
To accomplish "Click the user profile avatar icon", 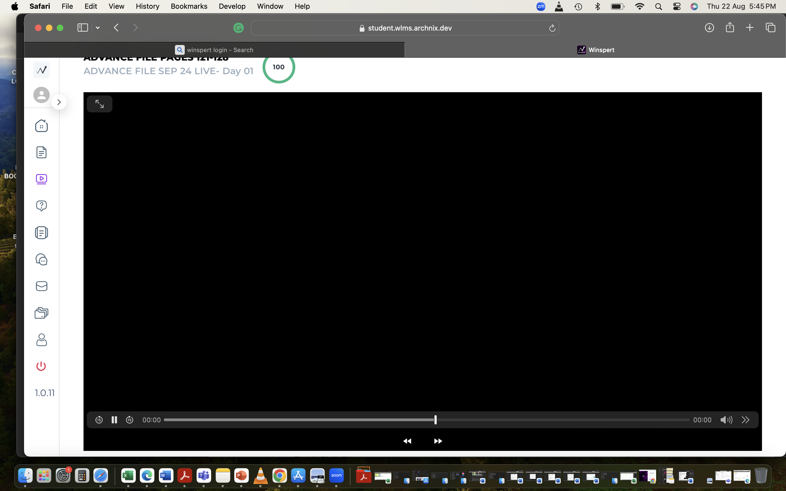I will click(x=41, y=95).
